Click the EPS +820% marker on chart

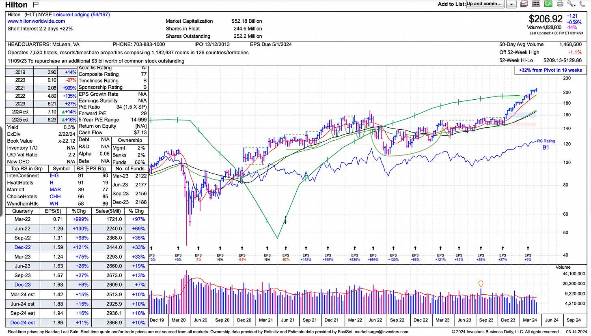(x=354, y=257)
